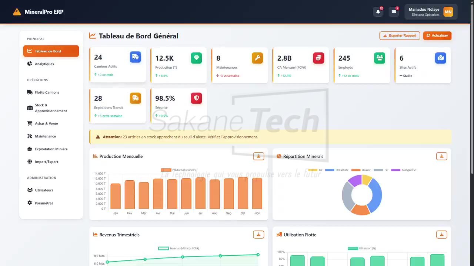This screenshot has width=474, height=266.
Task: Click the MN user avatar
Action: [448, 12]
